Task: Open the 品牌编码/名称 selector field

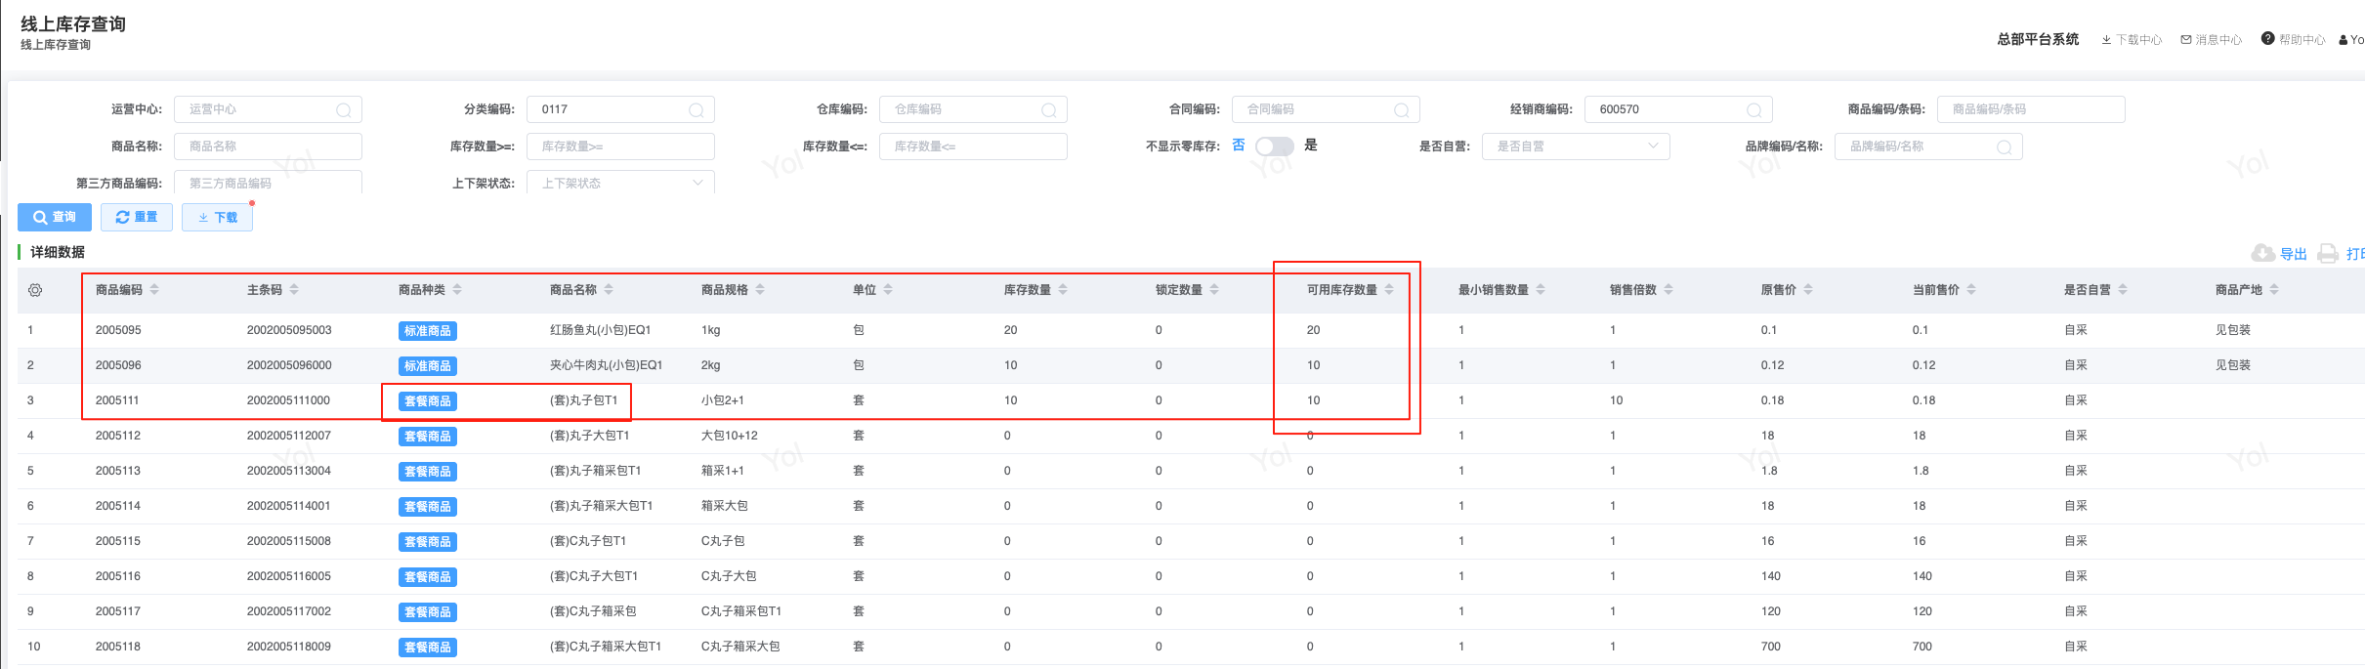Action: [x=1927, y=146]
